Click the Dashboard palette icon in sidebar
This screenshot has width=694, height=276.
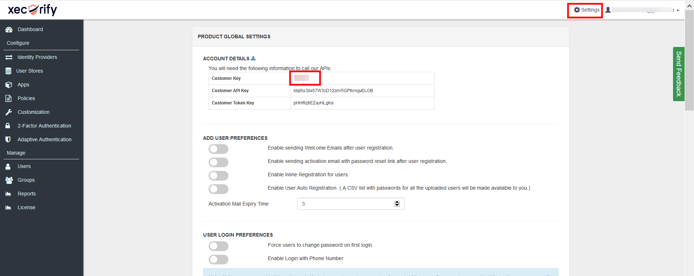point(9,30)
